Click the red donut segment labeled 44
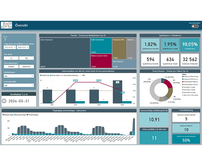Viewport: 202px width, 166px height. [168, 83]
